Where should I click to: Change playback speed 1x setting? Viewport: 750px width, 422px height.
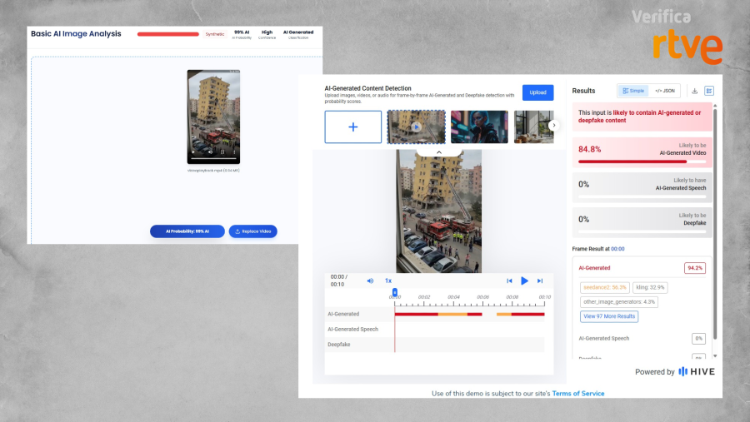click(388, 281)
